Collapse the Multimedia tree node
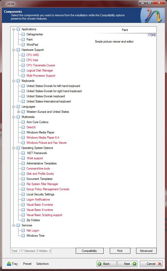 point(13,117)
